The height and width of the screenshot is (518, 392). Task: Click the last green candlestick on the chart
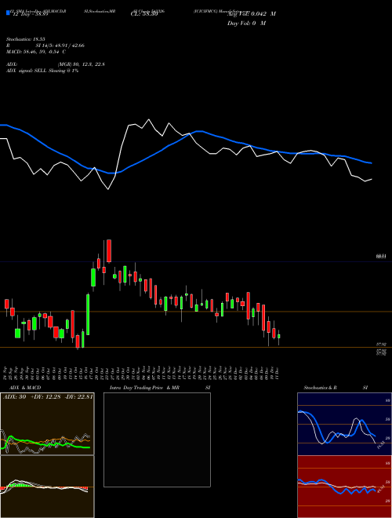point(279,336)
